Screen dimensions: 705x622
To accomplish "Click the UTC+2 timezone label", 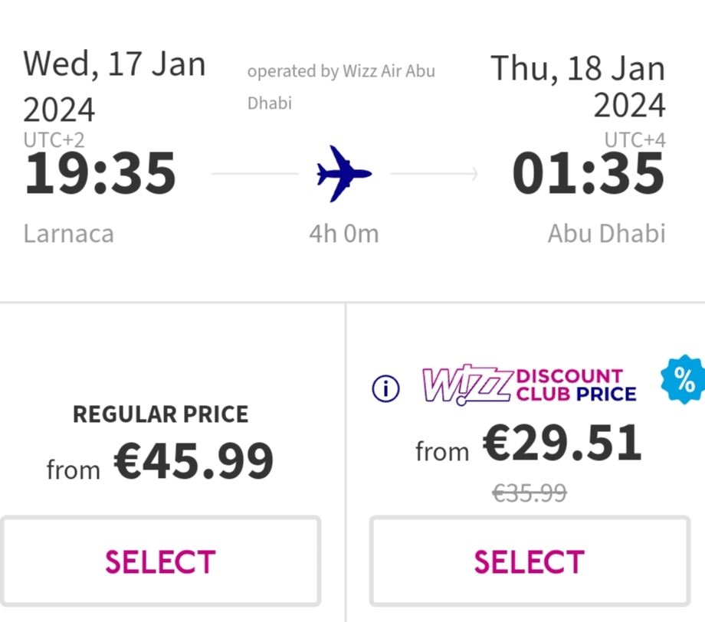I will coord(54,140).
